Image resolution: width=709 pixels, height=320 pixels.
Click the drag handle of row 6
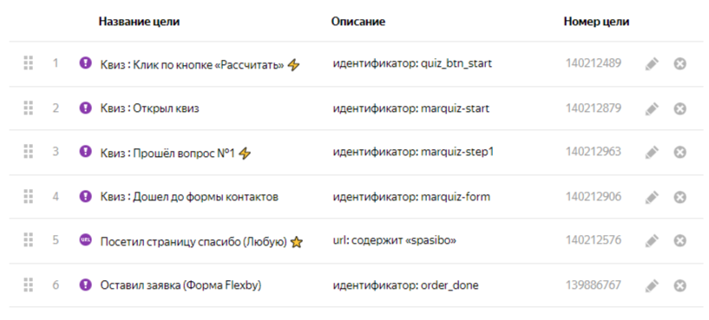click(x=28, y=285)
